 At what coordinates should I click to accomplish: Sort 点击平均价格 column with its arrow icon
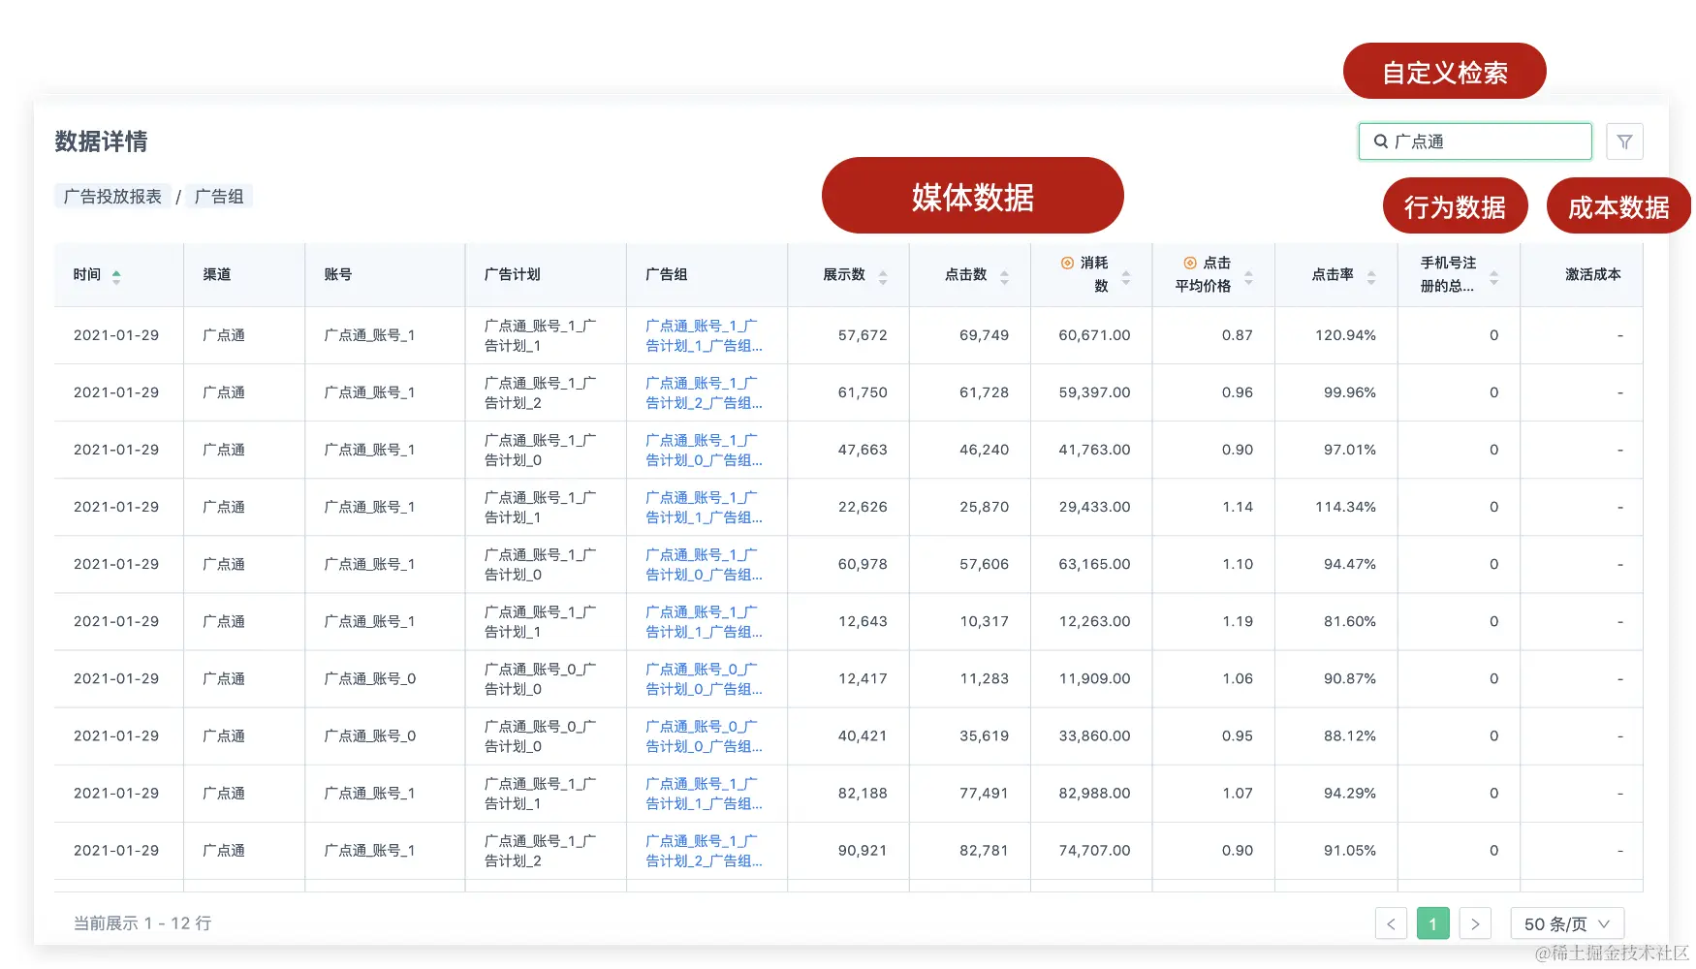coord(1248,277)
